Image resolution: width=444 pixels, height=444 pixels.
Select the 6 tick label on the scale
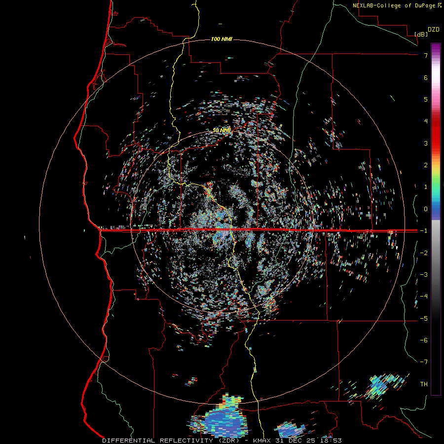coord(426,77)
